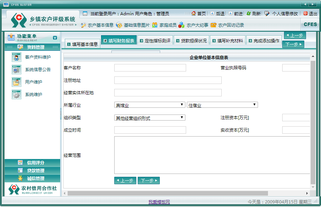321x207 pixels.
Task: Click inside the 客户名称 input field
Action: pos(150,68)
